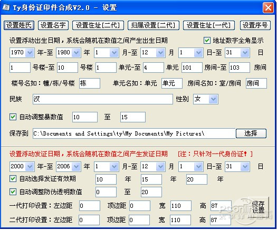Viewport: 277px width, 230px height.
Task: Open the 设置序号 button
Action: click(255, 25)
